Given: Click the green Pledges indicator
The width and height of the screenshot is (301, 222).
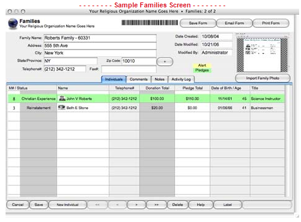Looking at the screenshot, I should pyautogui.click(x=202, y=70).
